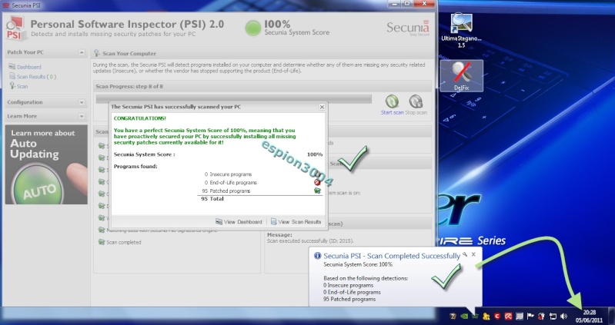Open Scan Results ( 0 ) in sidebar
Screen dimensions: 615x325
click(x=36, y=77)
